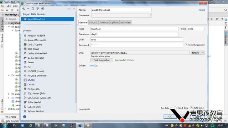
Task: Collapse the app folder in the project tree
Action: tap(9, 27)
